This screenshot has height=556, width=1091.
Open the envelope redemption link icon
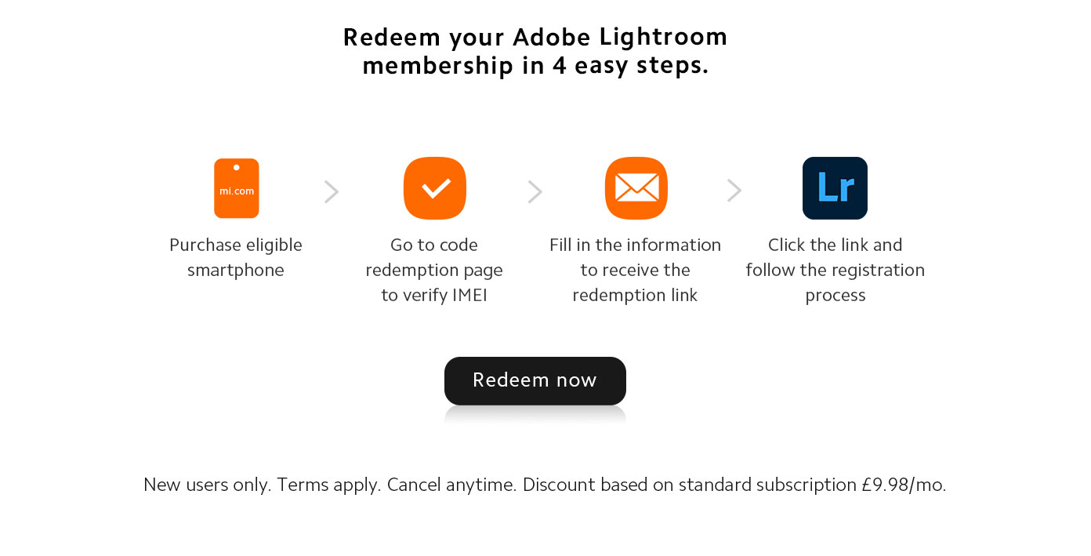[636, 188]
